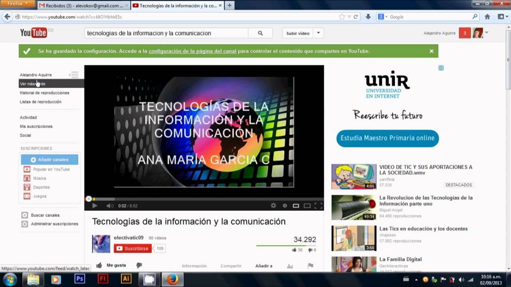Open the Las Tics en educación video thumbnail
This screenshot has height=287, width=511.
[x=354, y=238]
